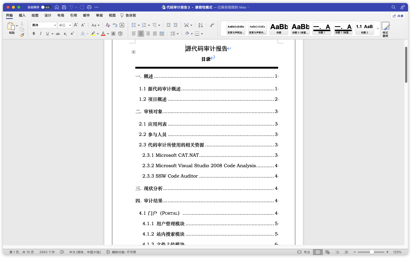Viewport: 411px width, 258px height.
Task: Click the word count in status bar
Action: 47,252
